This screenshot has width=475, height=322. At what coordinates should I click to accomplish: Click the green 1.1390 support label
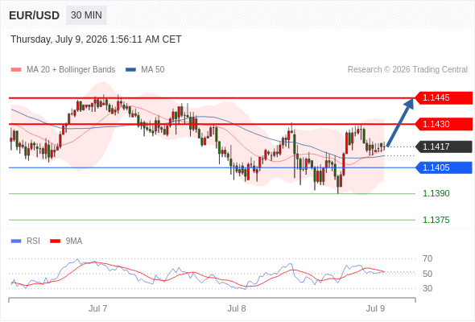(x=436, y=193)
